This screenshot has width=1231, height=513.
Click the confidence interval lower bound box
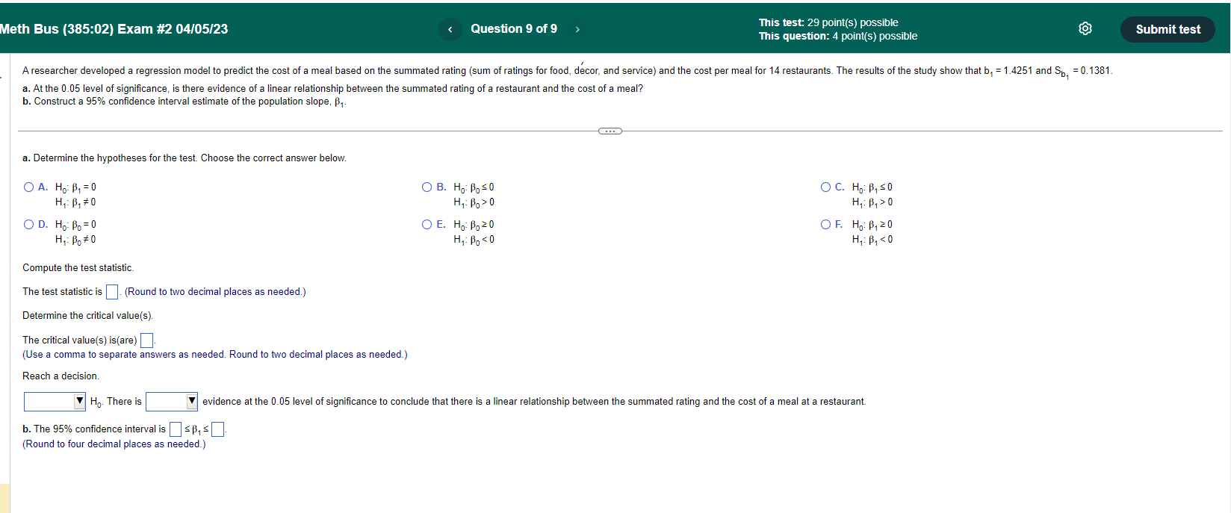(176, 429)
